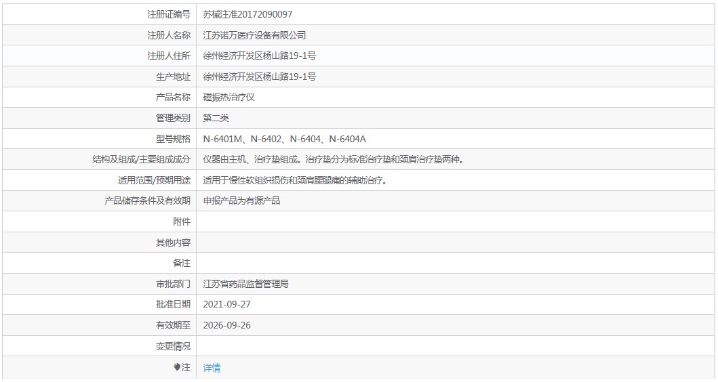Click the 结构及组成/主要组成成分 label
718x382 pixels.
pyautogui.click(x=142, y=160)
